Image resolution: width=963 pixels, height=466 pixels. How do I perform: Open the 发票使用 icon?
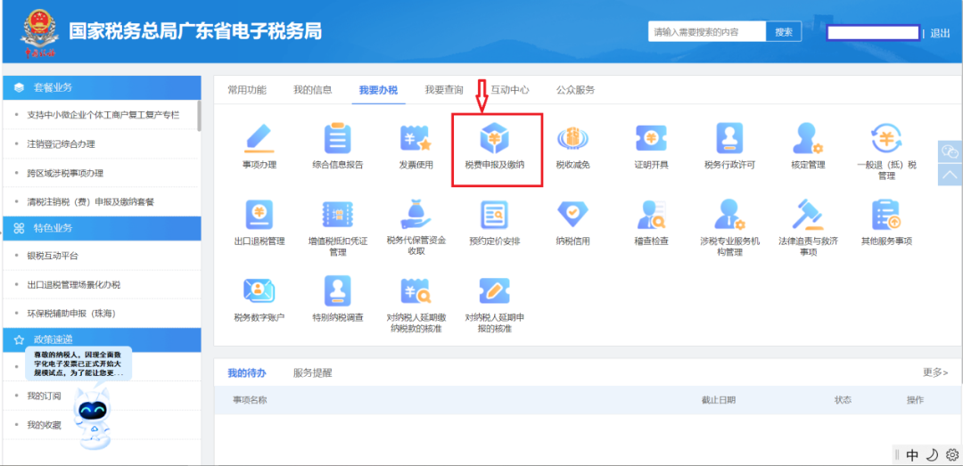tap(416, 138)
